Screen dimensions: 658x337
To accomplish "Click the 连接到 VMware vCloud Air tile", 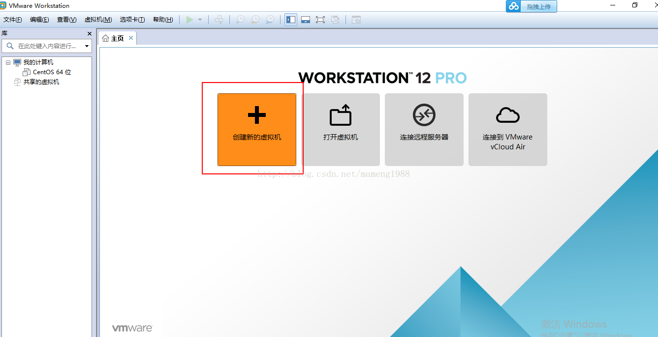I will pyautogui.click(x=508, y=130).
